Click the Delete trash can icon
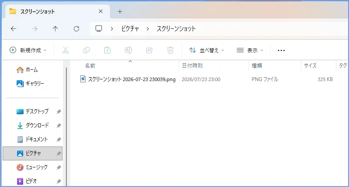 coord(170,50)
